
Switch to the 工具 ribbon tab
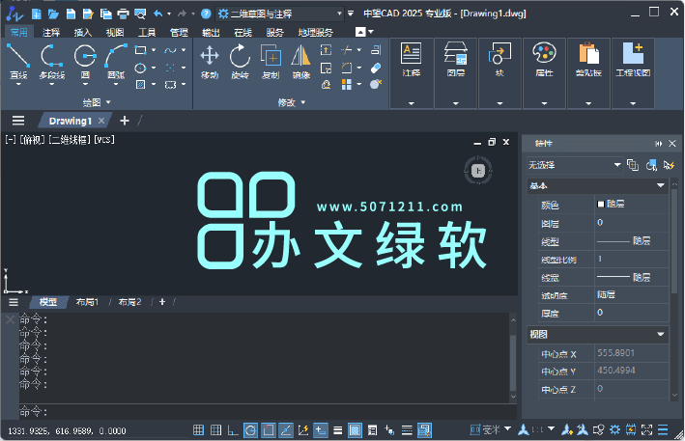pos(147,32)
